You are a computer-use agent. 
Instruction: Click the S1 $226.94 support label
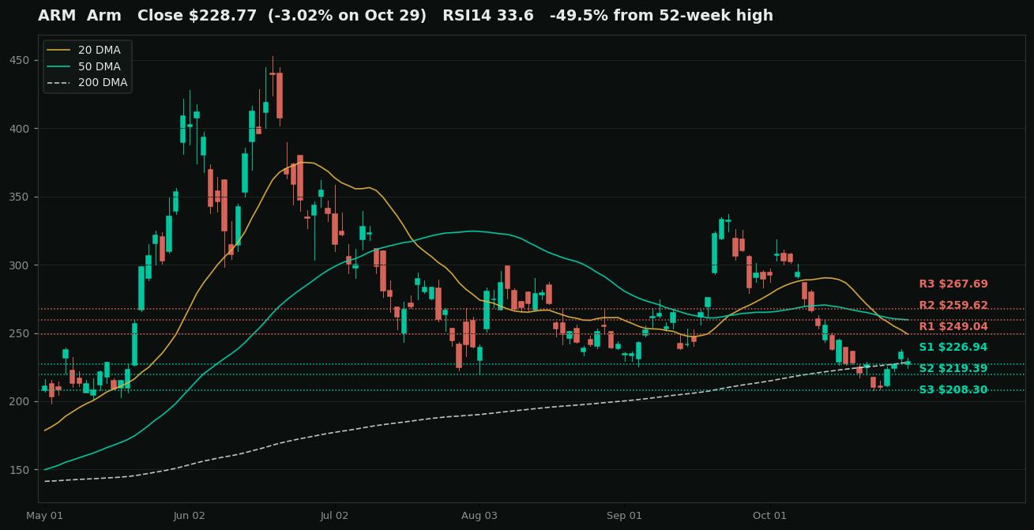click(x=953, y=348)
